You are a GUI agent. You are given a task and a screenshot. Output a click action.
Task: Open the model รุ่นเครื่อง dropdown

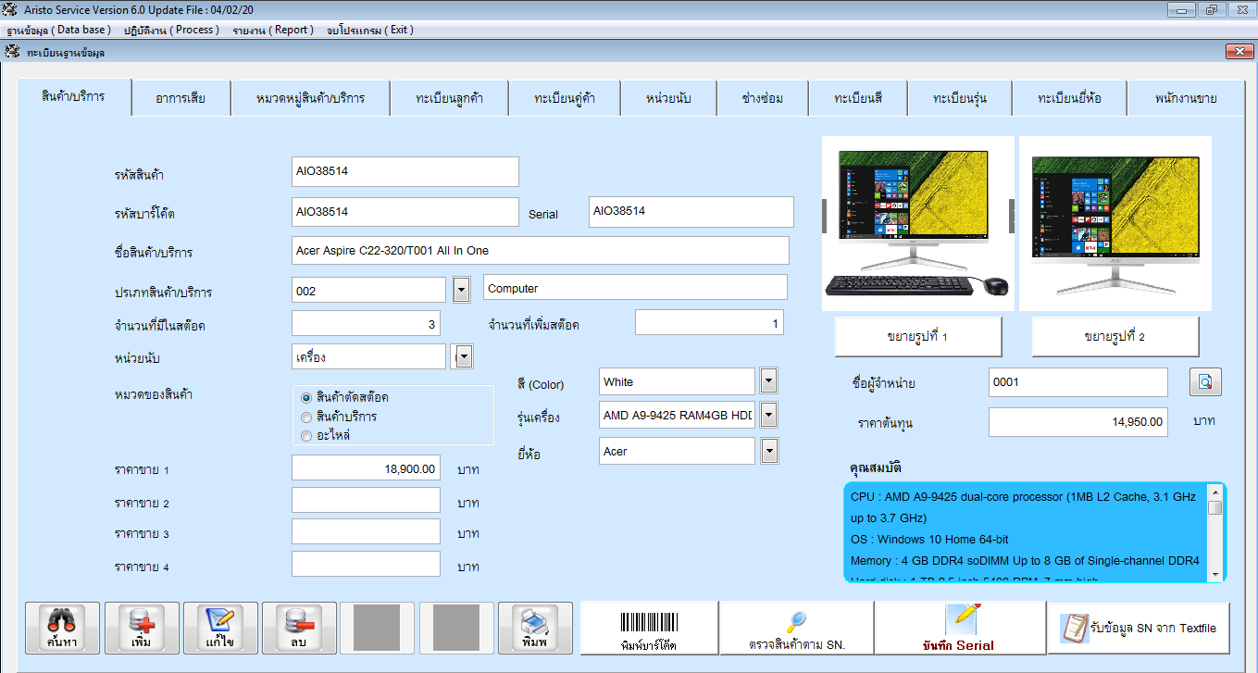coord(768,415)
